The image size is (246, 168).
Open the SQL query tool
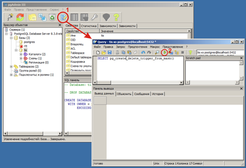click(63, 17)
